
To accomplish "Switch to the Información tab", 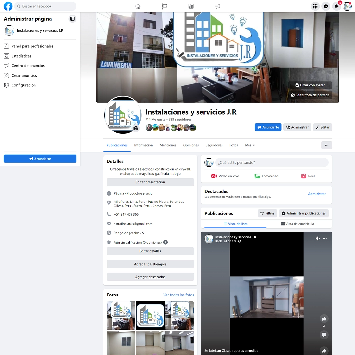I will tap(143, 145).
